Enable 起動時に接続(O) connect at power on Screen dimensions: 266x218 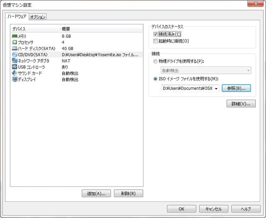click(x=156, y=41)
